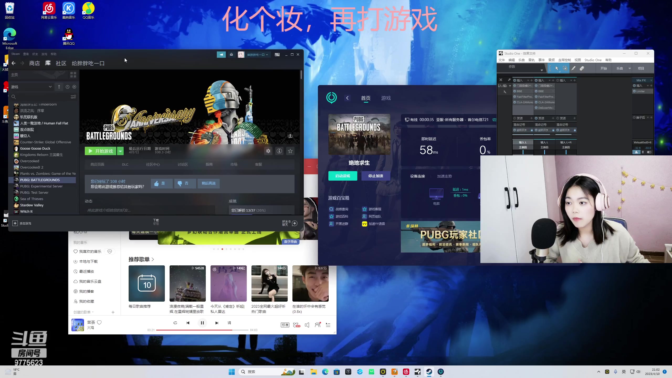Seek in the NetEase Music progress bar
Screen dimensions: 672x378
point(202,330)
